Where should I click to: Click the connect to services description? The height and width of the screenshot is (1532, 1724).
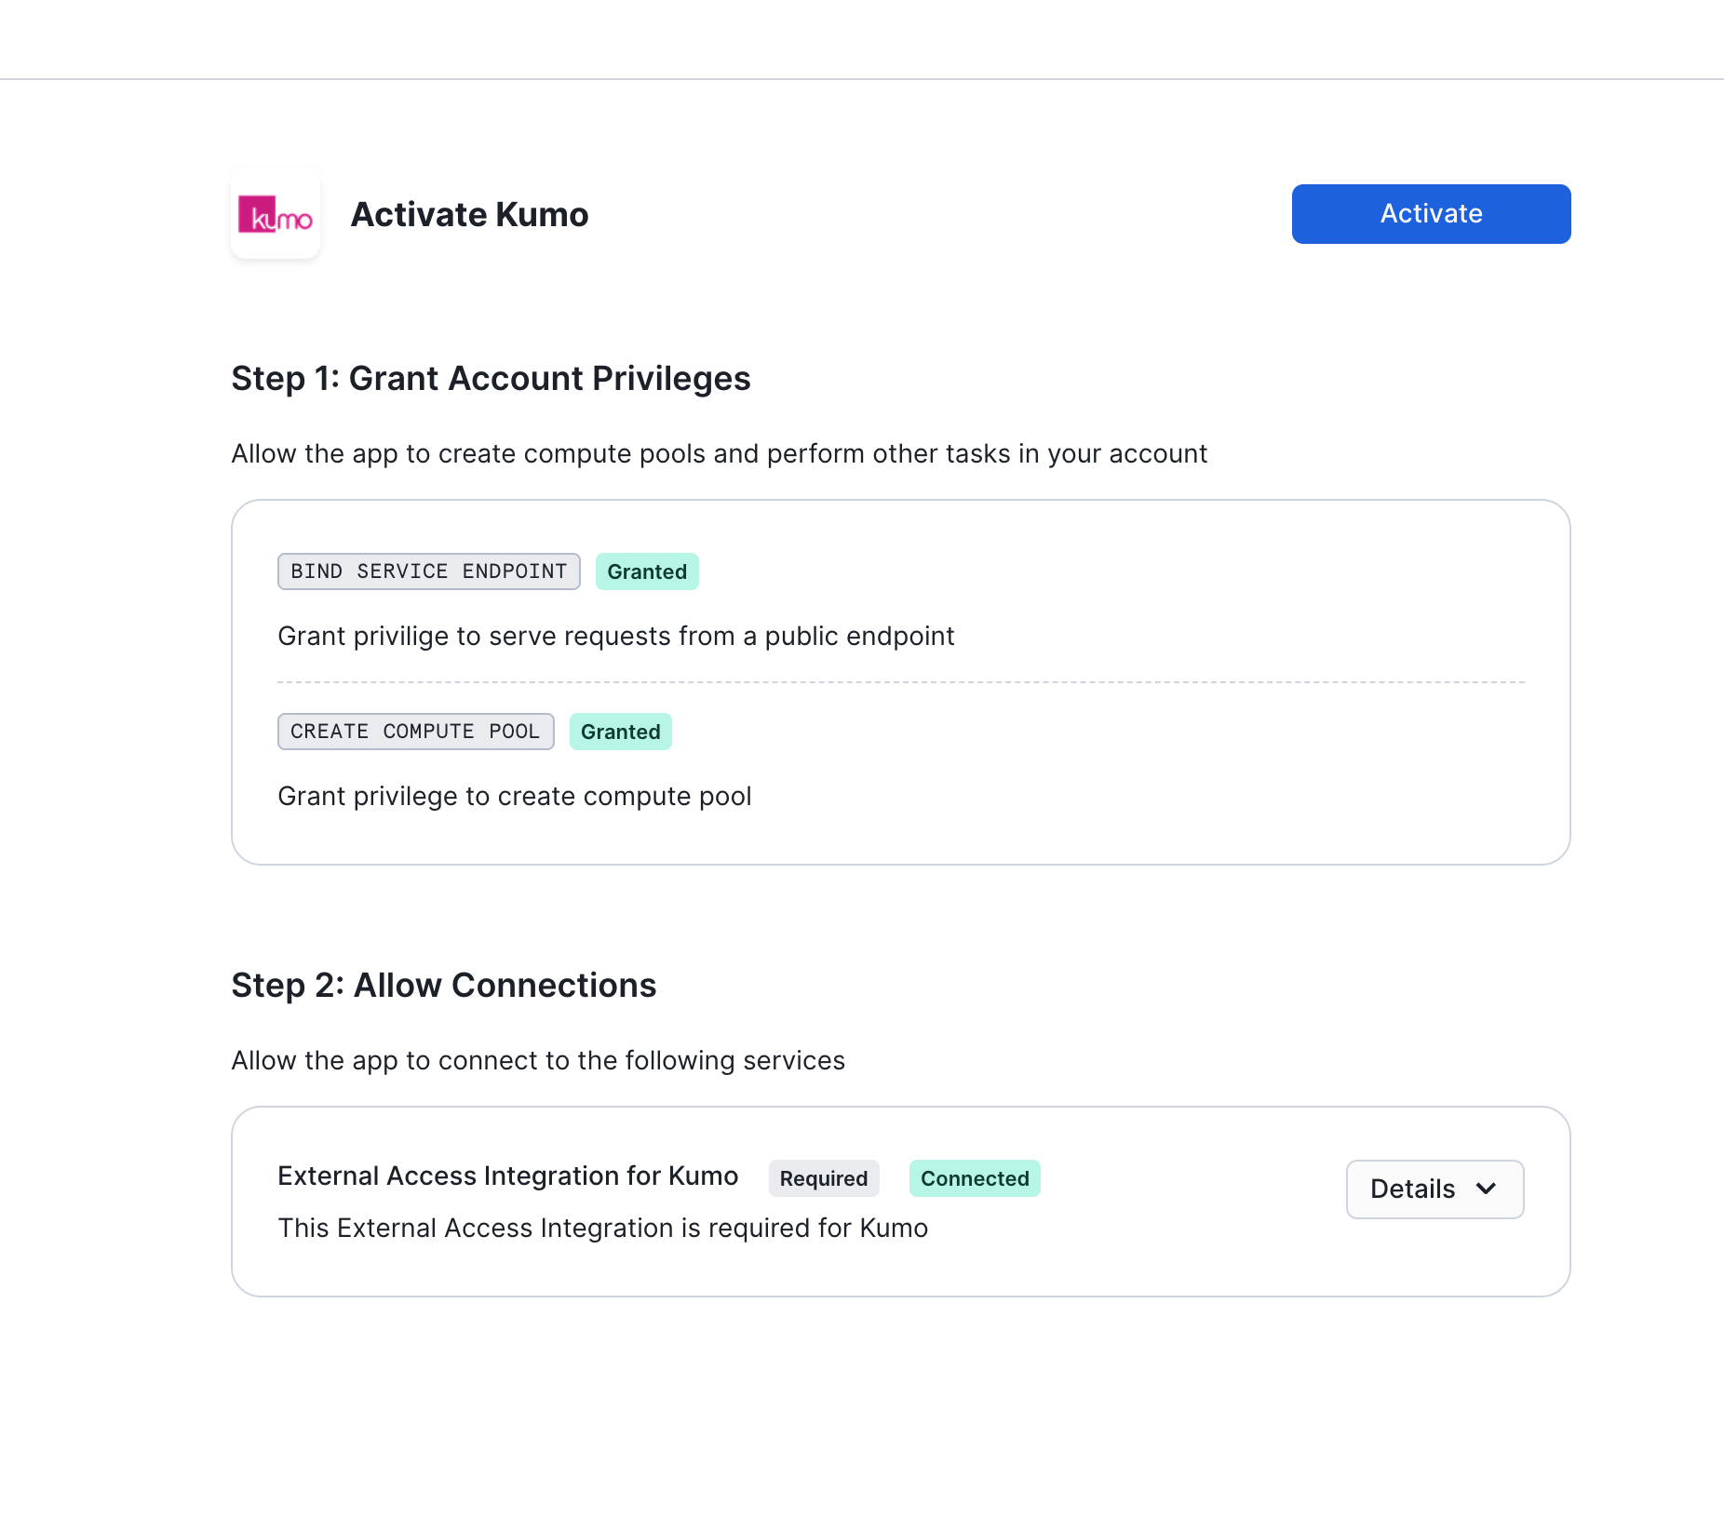[538, 1061]
